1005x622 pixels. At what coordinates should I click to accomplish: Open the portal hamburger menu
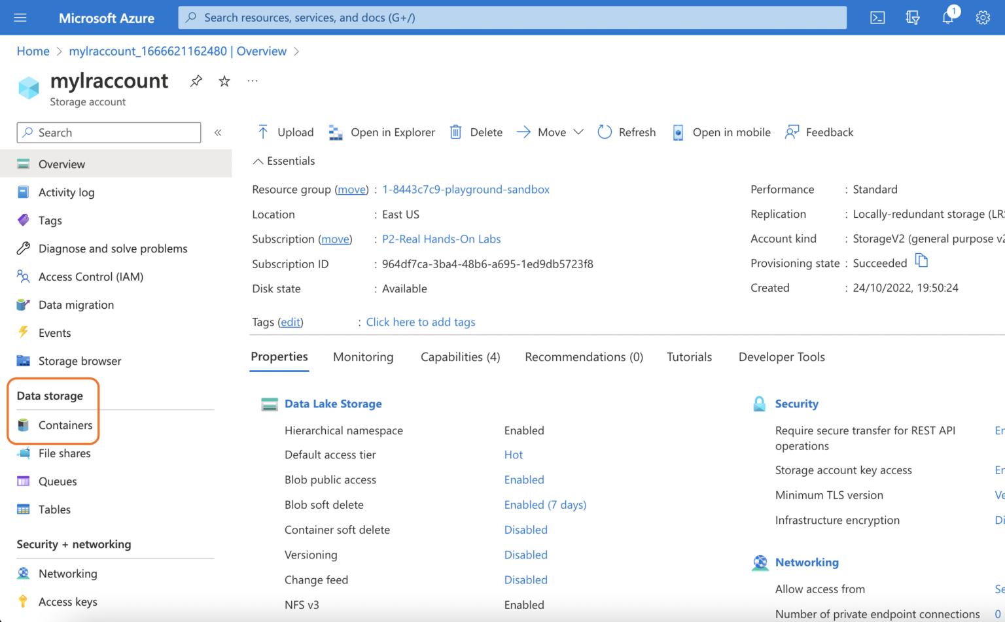(x=20, y=17)
